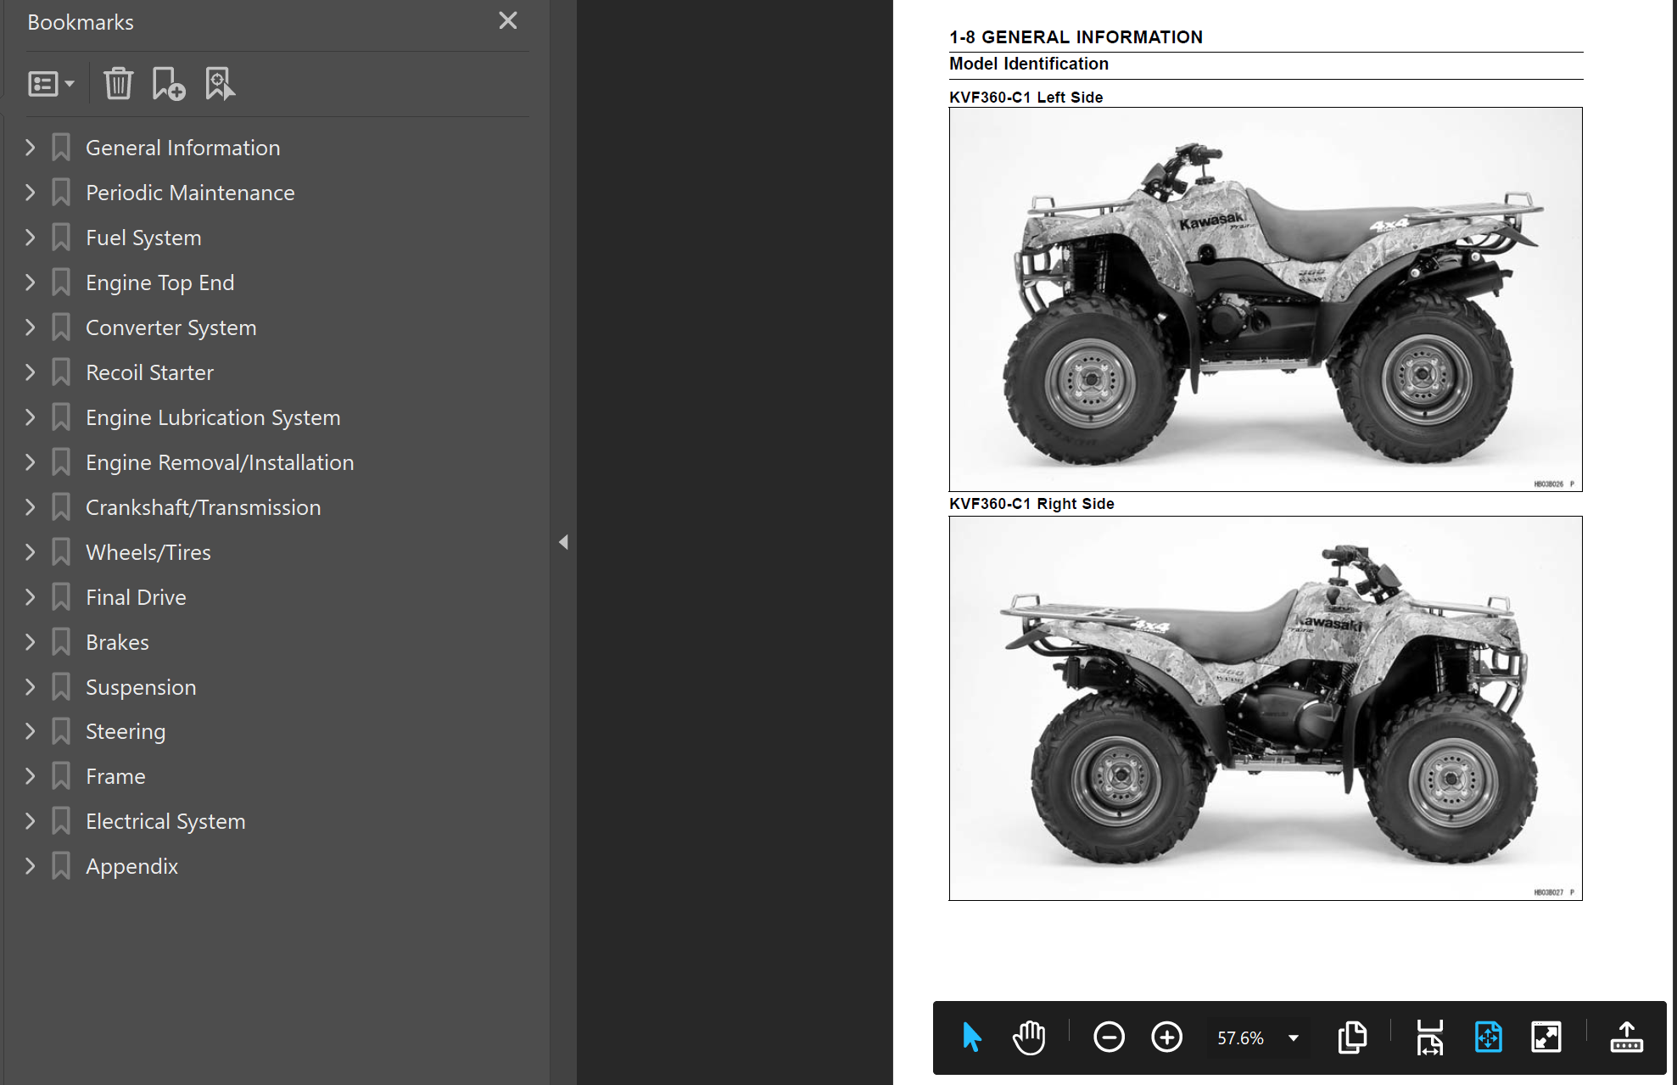Click the KVF360-C1 Left Side caption
This screenshot has height=1085, width=1677.
click(x=1026, y=98)
